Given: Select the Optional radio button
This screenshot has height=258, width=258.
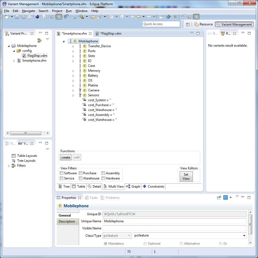Looking at the screenshot, I should (x=145, y=243).
